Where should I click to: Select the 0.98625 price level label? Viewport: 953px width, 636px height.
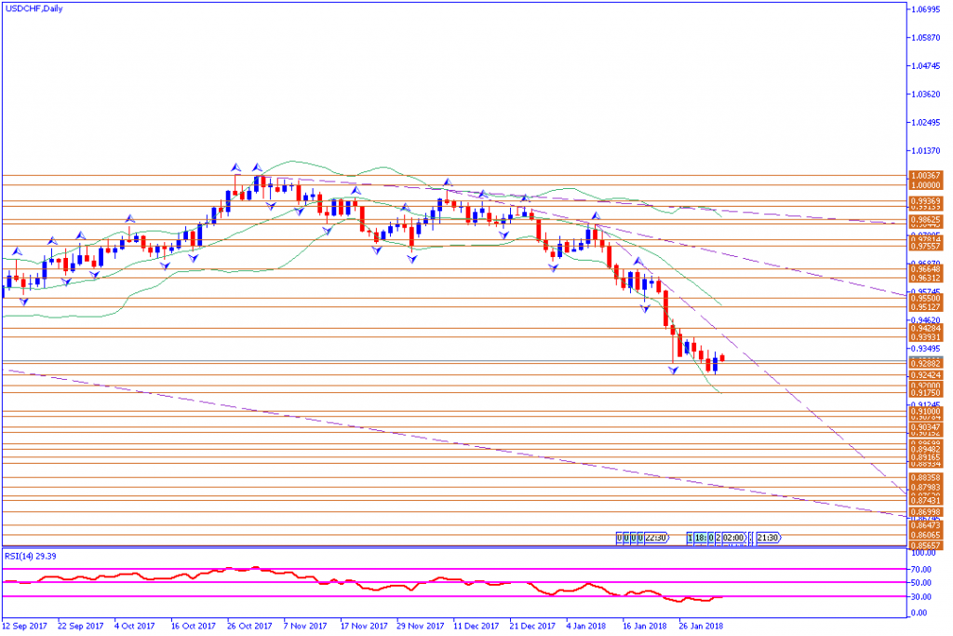(925, 220)
